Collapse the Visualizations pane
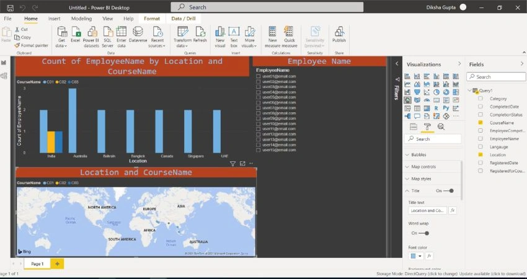Viewport: 527px width, 279px height. click(459, 63)
